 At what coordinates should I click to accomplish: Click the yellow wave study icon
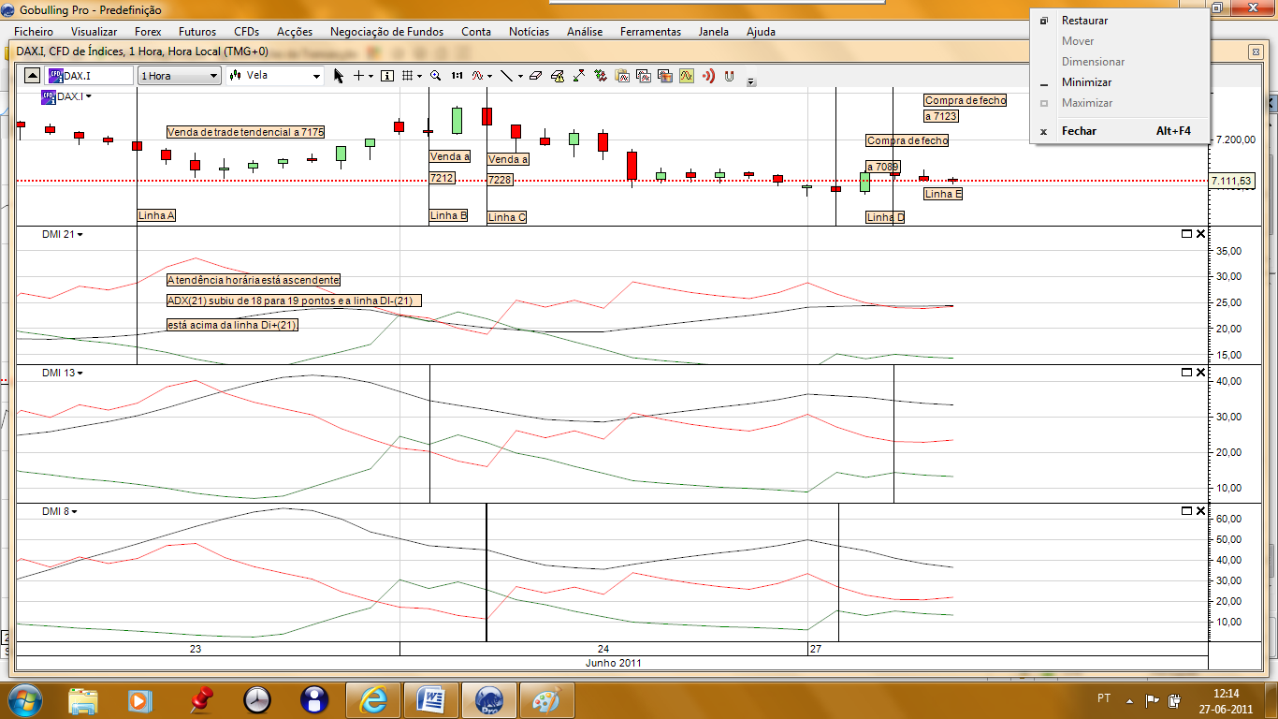point(687,76)
